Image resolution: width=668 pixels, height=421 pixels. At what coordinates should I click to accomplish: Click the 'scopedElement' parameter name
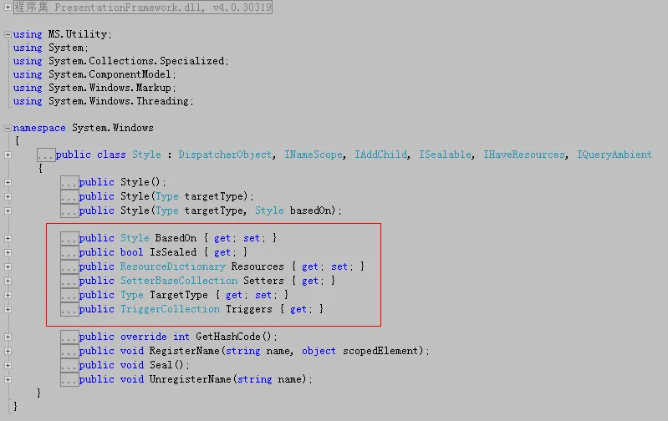point(380,351)
